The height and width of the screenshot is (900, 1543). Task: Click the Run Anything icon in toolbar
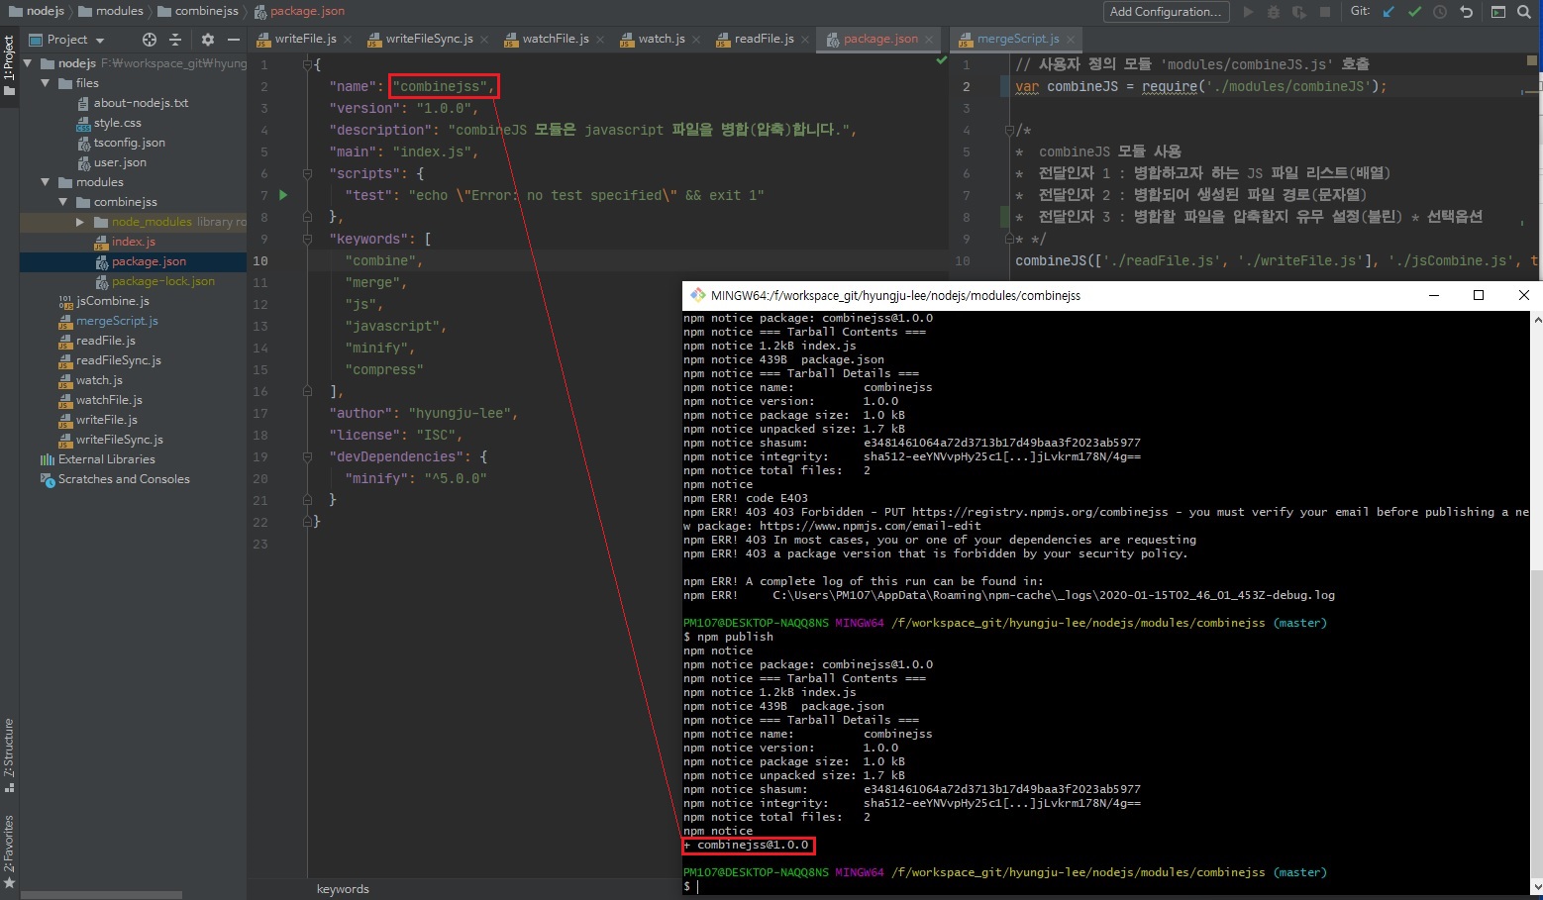coord(1497,12)
